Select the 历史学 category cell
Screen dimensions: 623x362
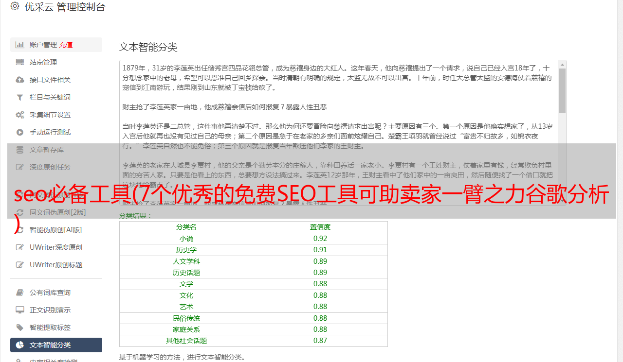[x=186, y=250]
